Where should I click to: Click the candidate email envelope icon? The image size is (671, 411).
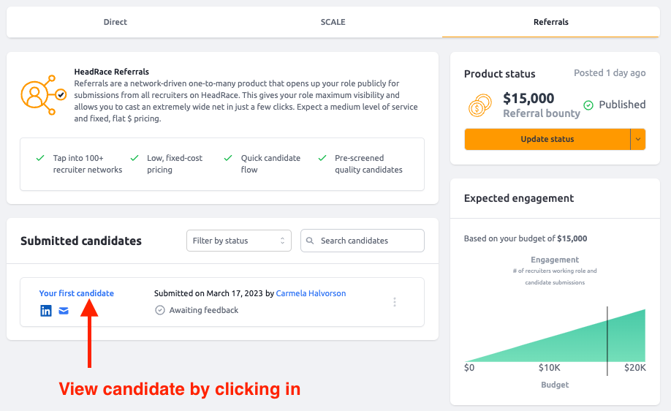tap(64, 311)
